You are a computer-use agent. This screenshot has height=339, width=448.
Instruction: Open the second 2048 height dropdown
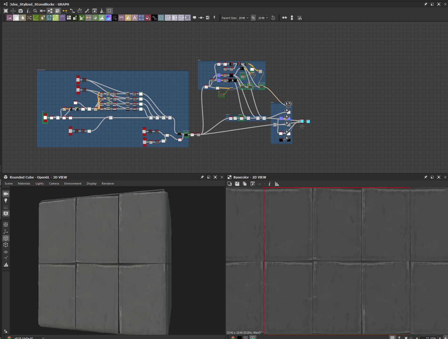pyautogui.click(x=263, y=18)
